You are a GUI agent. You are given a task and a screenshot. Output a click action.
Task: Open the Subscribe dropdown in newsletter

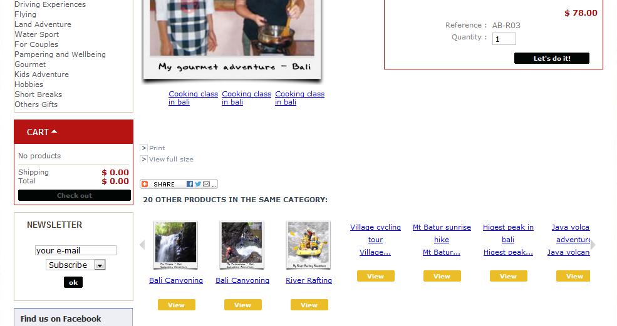coord(100,265)
